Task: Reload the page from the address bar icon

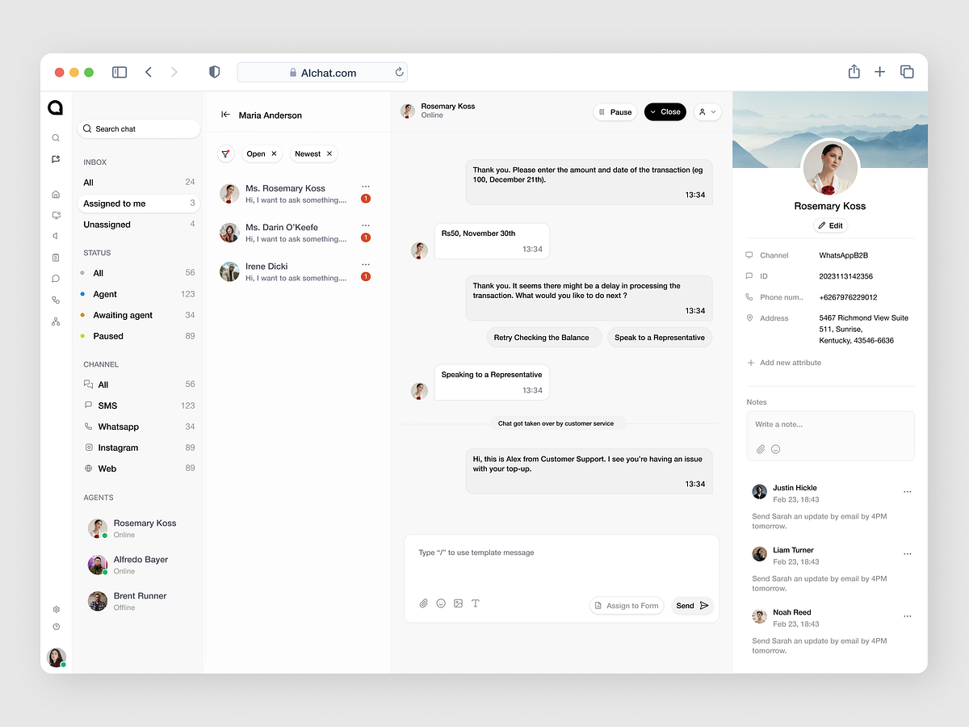Action: tap(399, 71)
